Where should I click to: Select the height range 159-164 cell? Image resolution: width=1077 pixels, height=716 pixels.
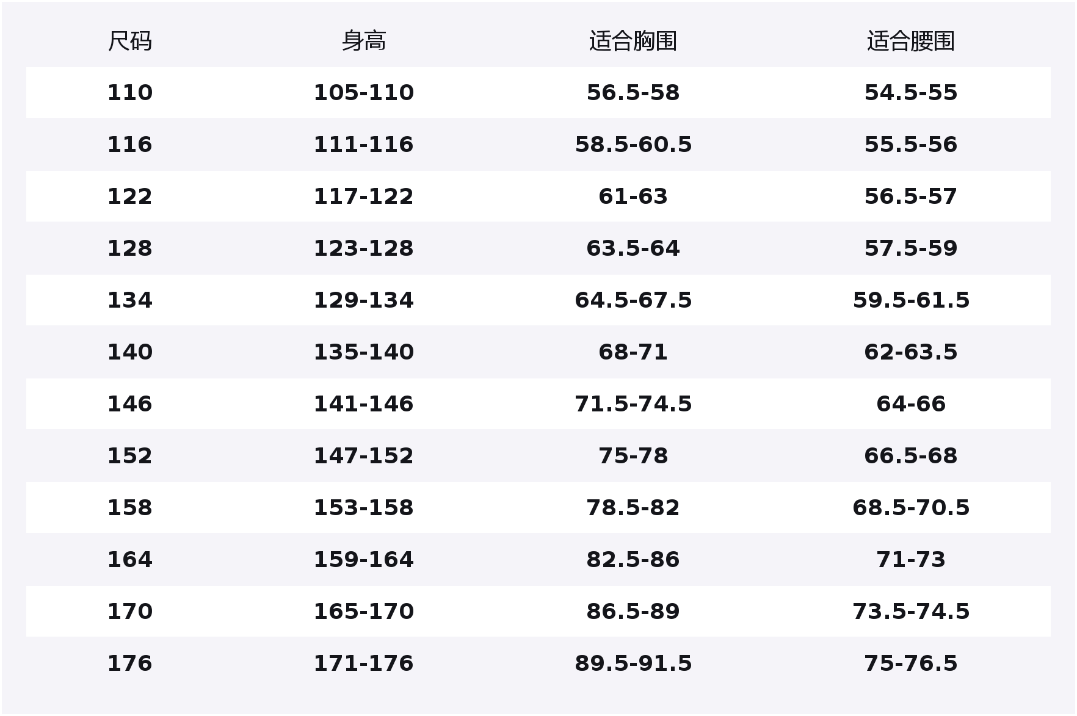point(363,560)
